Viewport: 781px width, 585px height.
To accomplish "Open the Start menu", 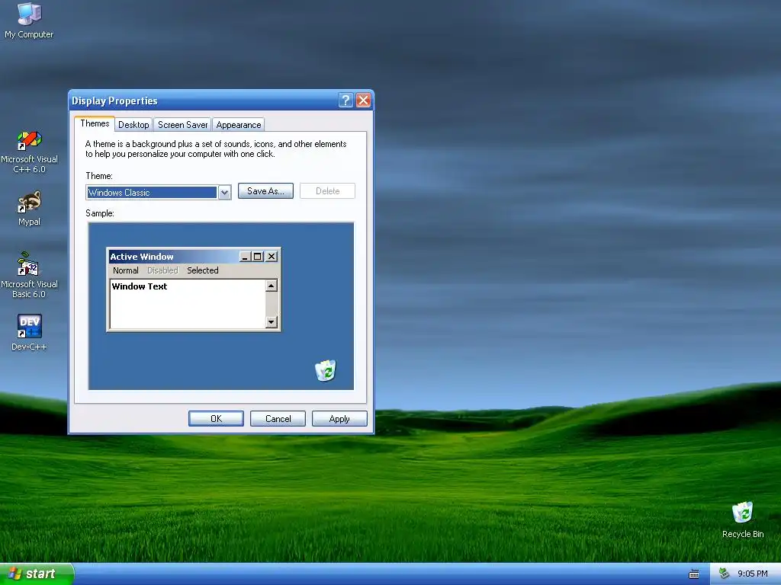I will pos(37,574).
